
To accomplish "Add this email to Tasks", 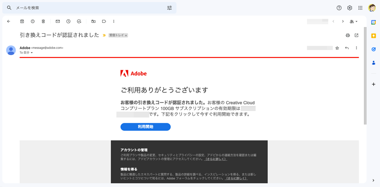I will (79, 21).
